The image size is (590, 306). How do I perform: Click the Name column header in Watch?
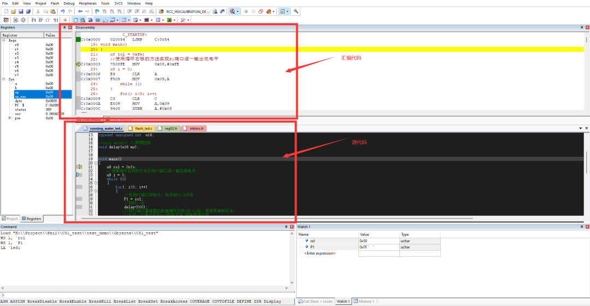tap(328, 234)
